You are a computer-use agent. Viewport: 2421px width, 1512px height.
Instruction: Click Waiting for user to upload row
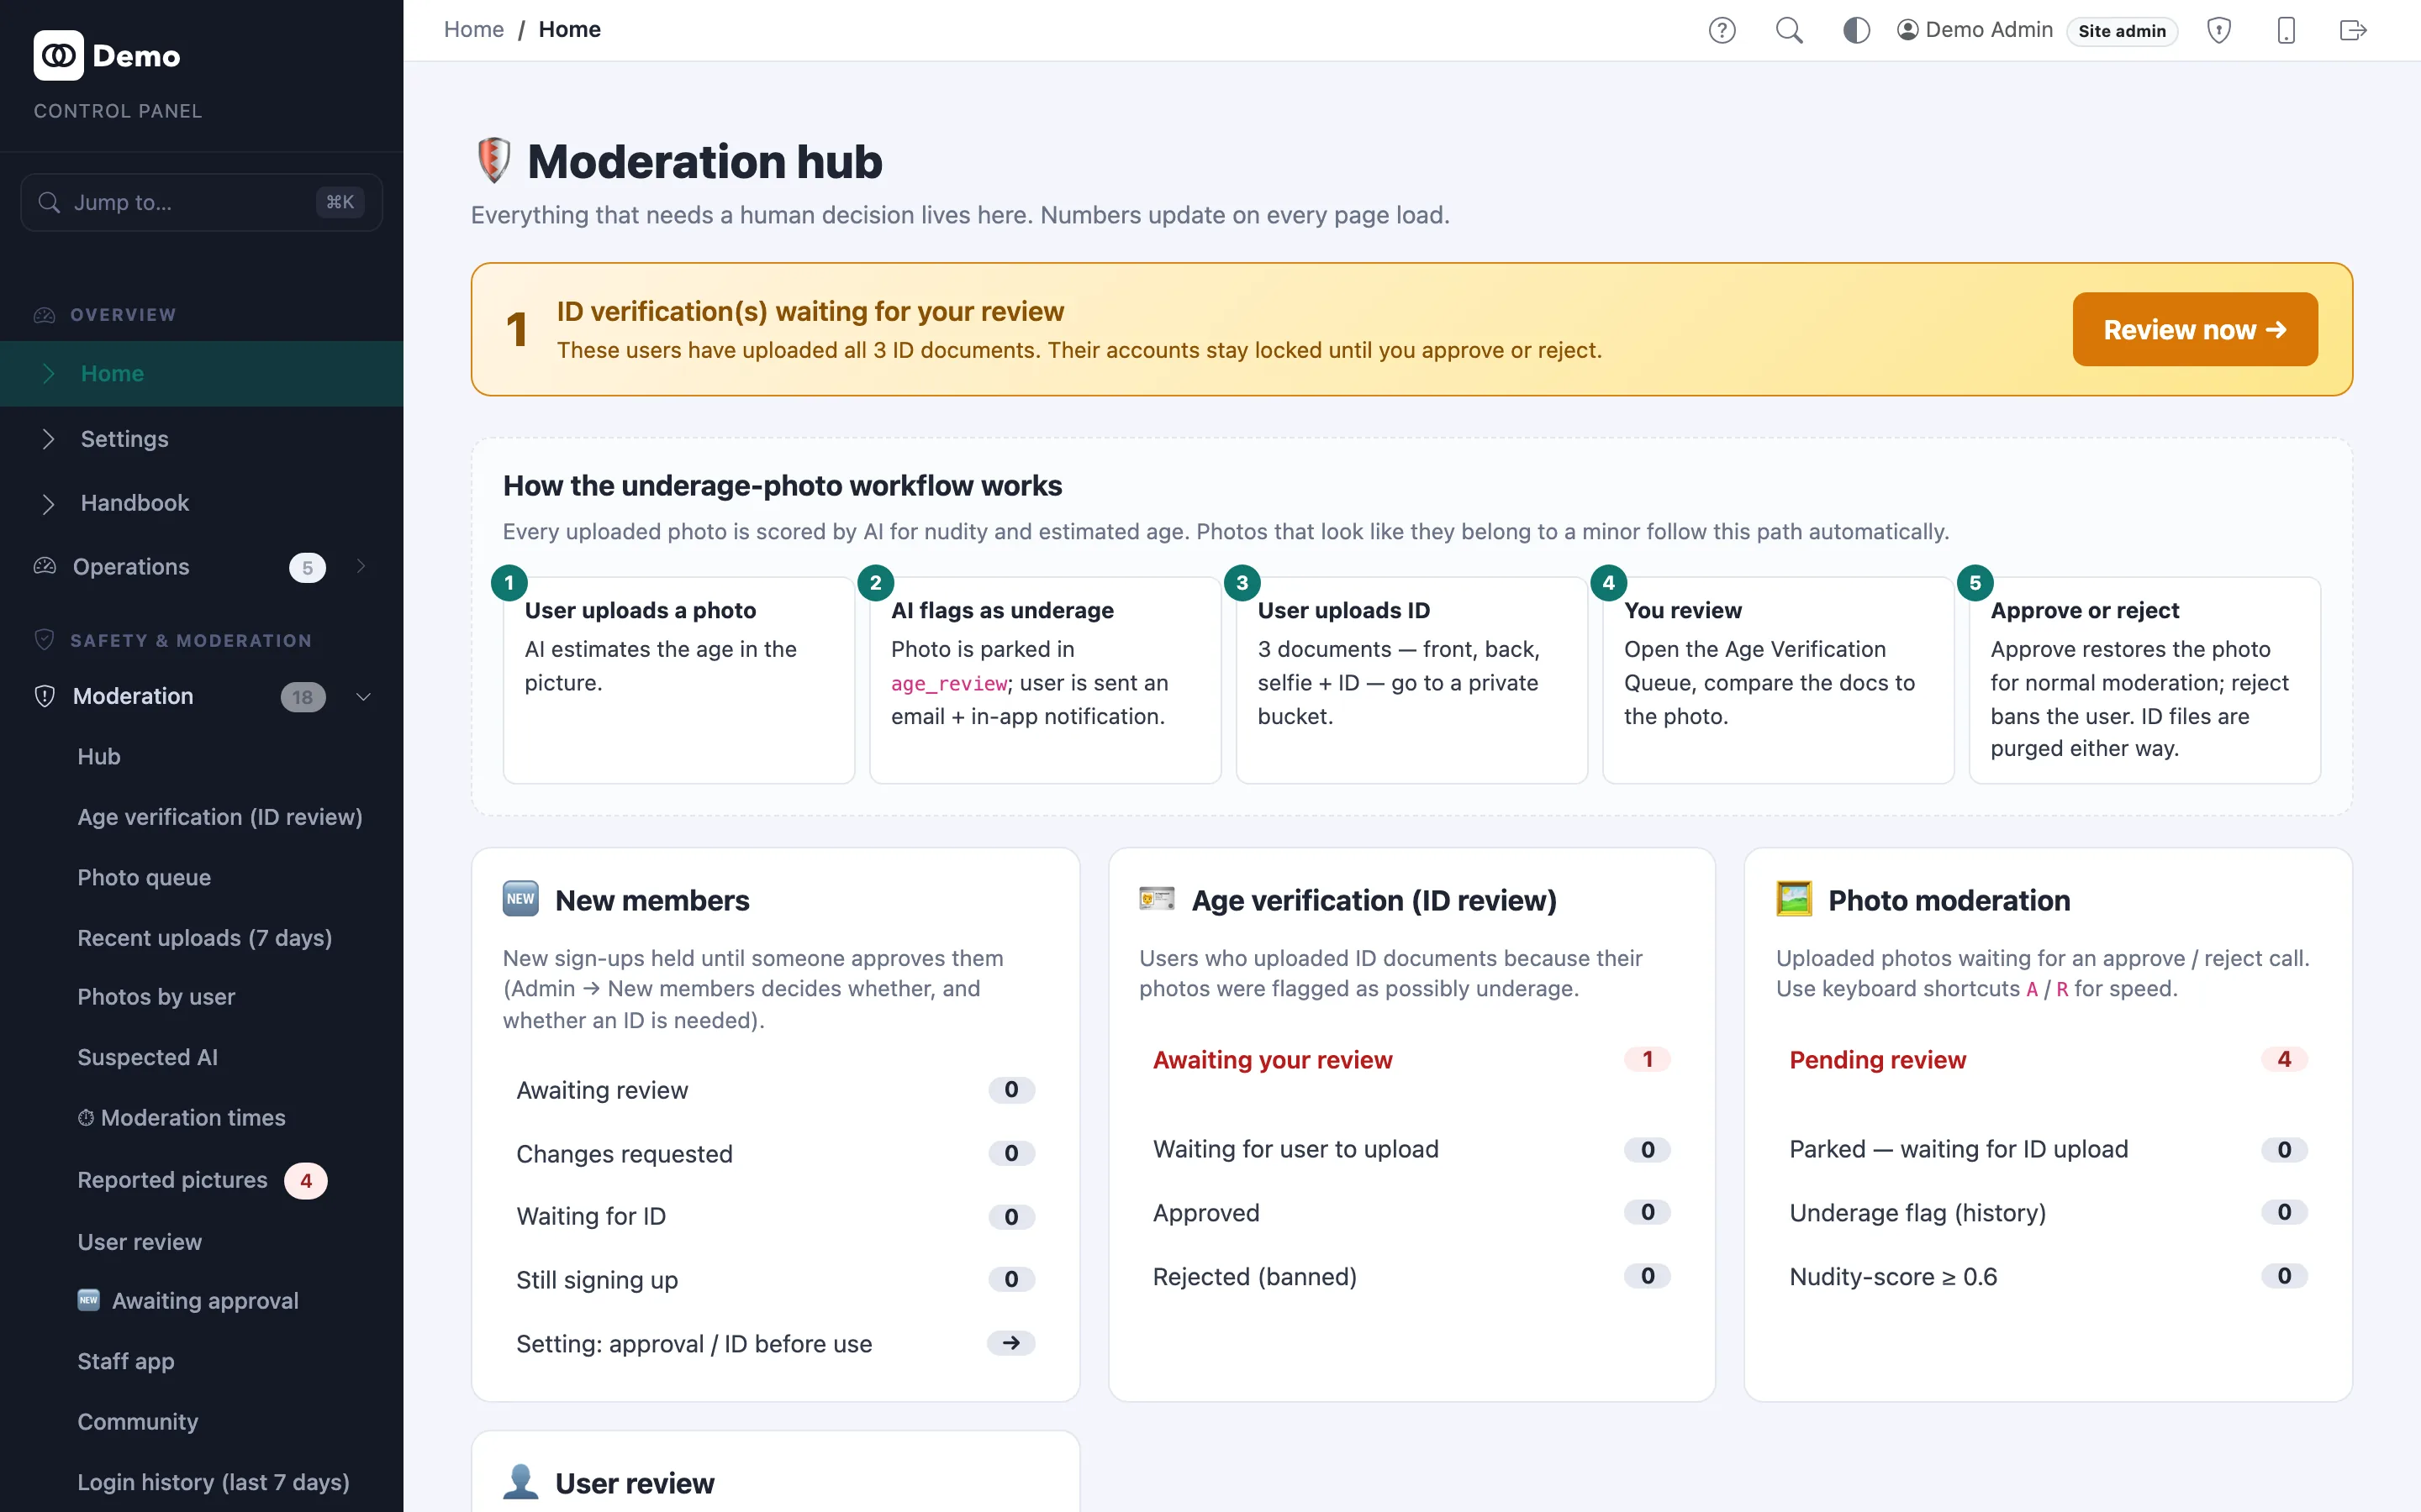click(x=1411, y=1149)
